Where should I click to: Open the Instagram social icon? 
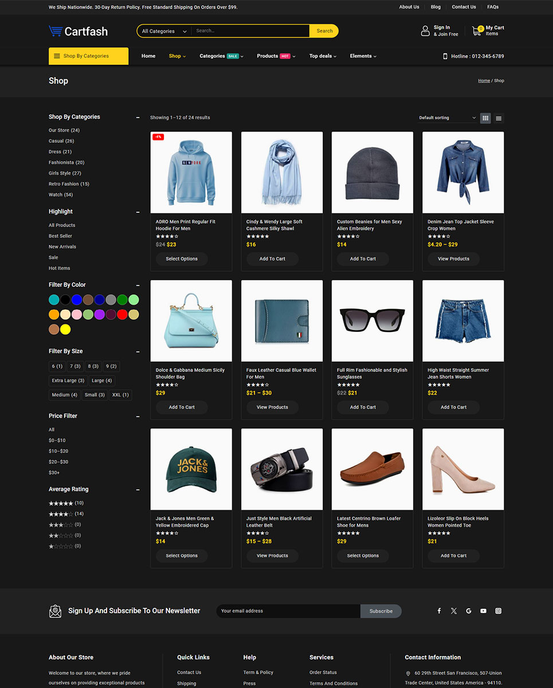pos(498,611)
